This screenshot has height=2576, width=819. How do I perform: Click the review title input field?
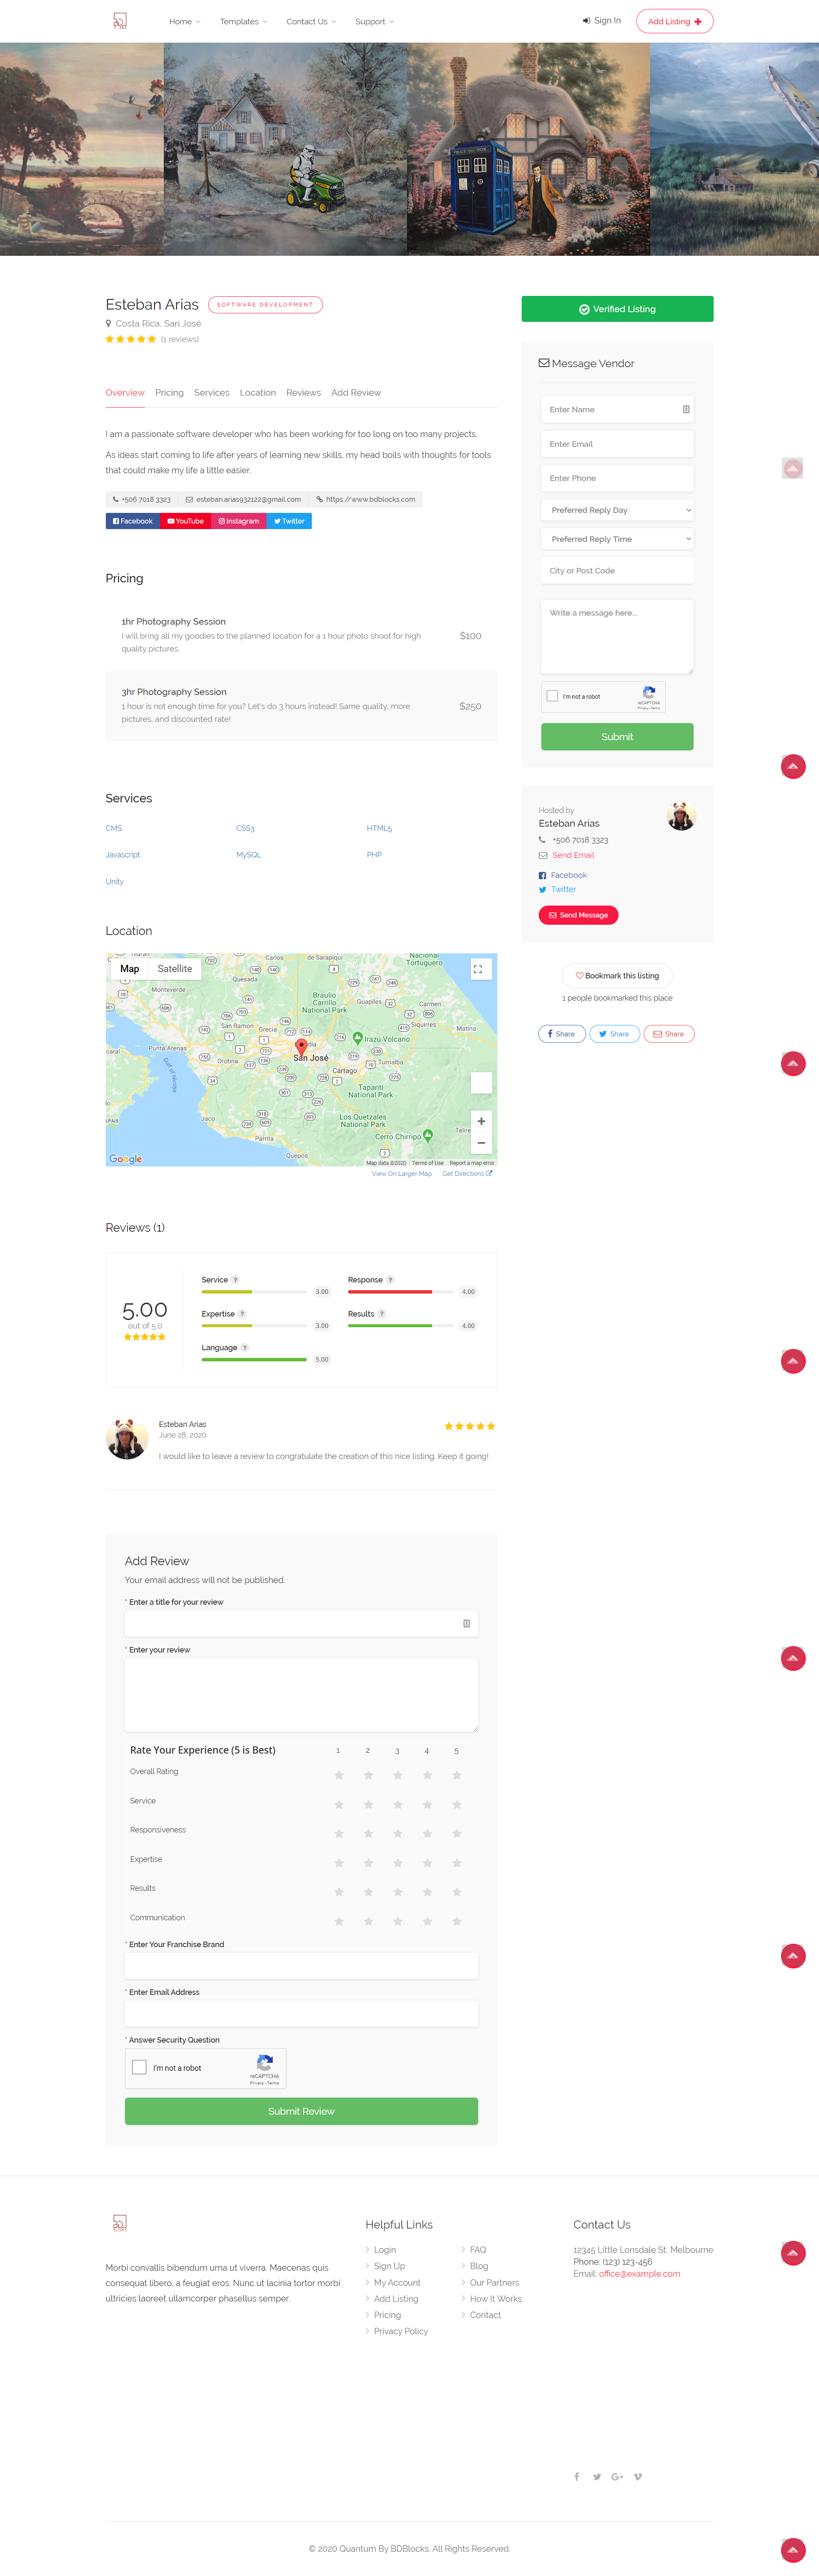click(301, 1623)
